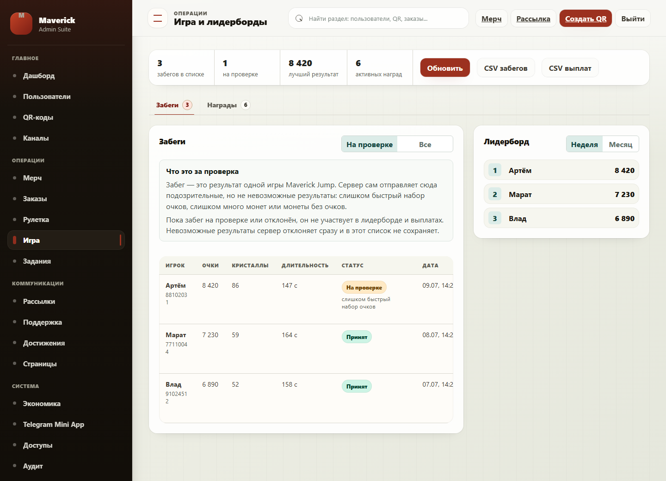Click the search magnifier icon

click(x=299, y=18)
